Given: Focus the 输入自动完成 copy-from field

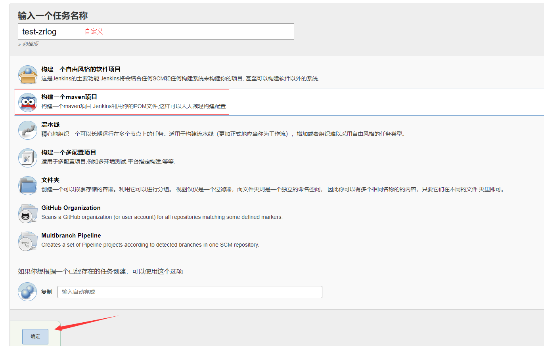Looking at the screenshot, I should [x=190, y=292].
